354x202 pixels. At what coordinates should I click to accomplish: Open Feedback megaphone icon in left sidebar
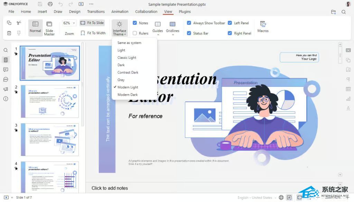(x=6, y=89)
